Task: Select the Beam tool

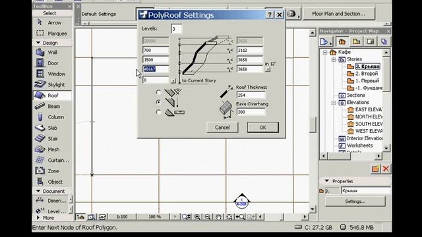Action: coord(52,106)
